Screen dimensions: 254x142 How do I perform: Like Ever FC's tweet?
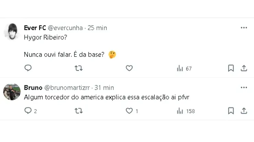coord(129,68)
